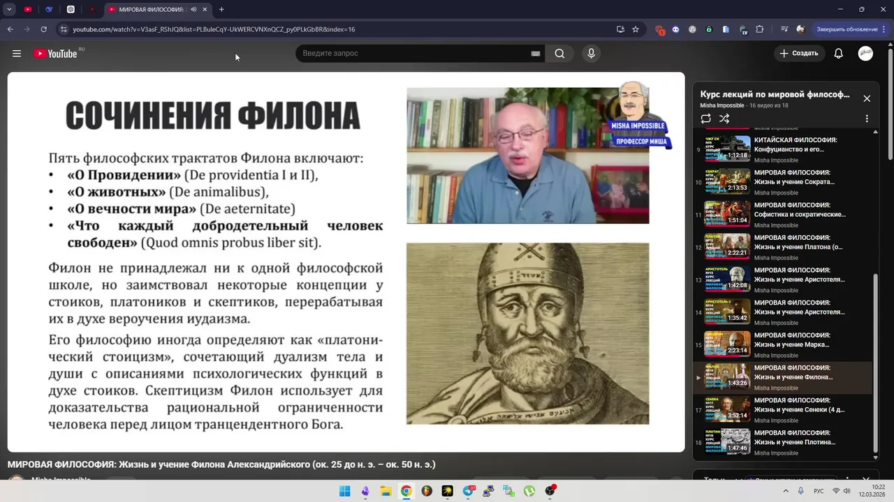This screenshot has width=894, height=502.
Task: Open the 1:35:42 Аристотеля video thumbnail
Action: click(727, 312)
